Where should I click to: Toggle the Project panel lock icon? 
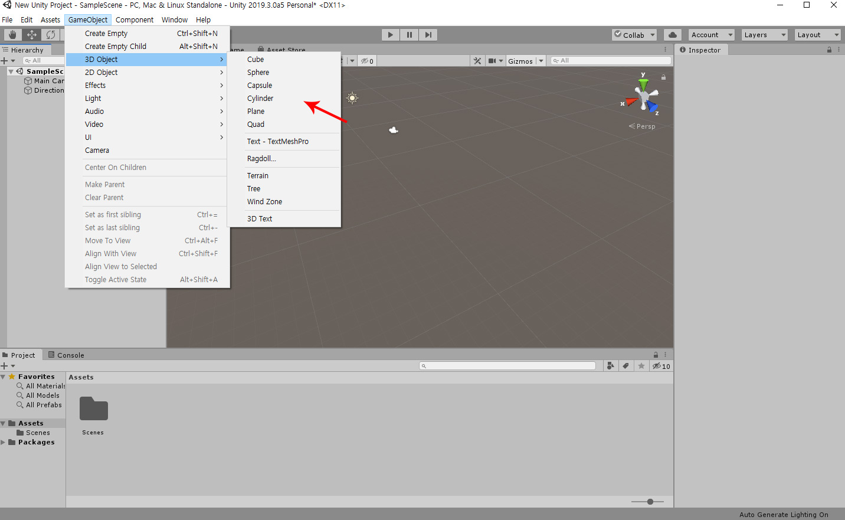[656, 355]
